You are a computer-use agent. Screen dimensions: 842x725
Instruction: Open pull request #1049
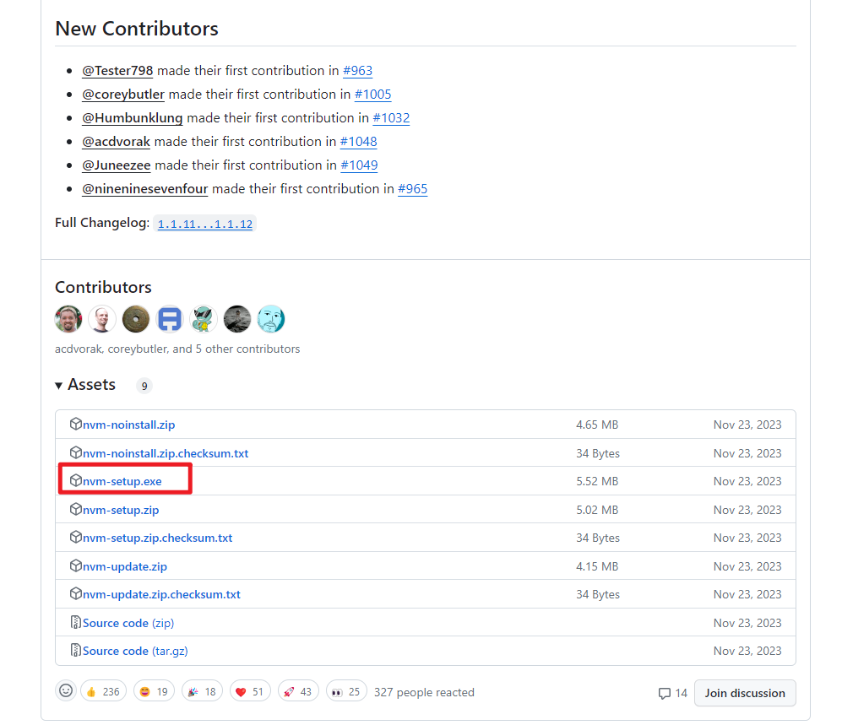click(x=359, y=165)
